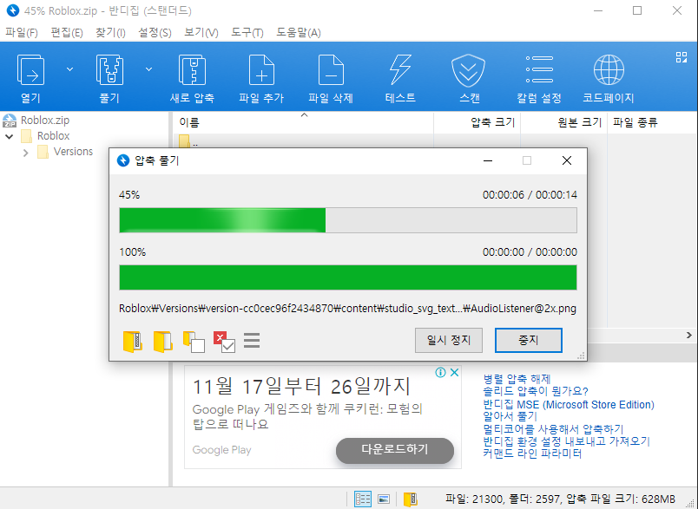Viewport: 698px width, 509px height.
Task: Open the 보기(V) menu
Action: [x=201, y=32]
